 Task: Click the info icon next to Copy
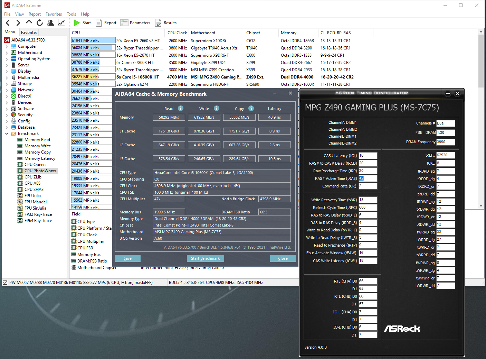(251, 108)
